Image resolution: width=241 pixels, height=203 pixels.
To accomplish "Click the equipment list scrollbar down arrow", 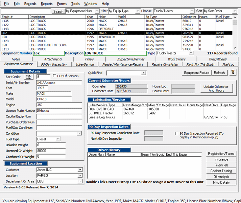I will point(235,48).
